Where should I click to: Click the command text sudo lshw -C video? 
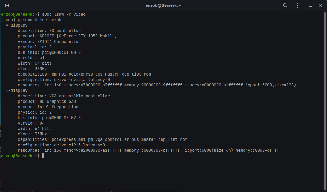click(x=64, y=15)
